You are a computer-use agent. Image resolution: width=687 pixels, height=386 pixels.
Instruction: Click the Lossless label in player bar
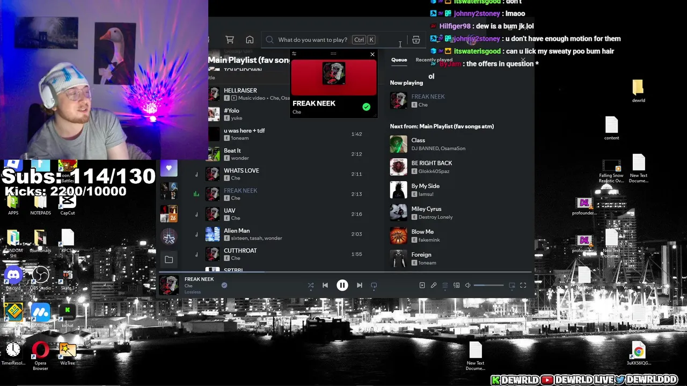tap(193, 292)
